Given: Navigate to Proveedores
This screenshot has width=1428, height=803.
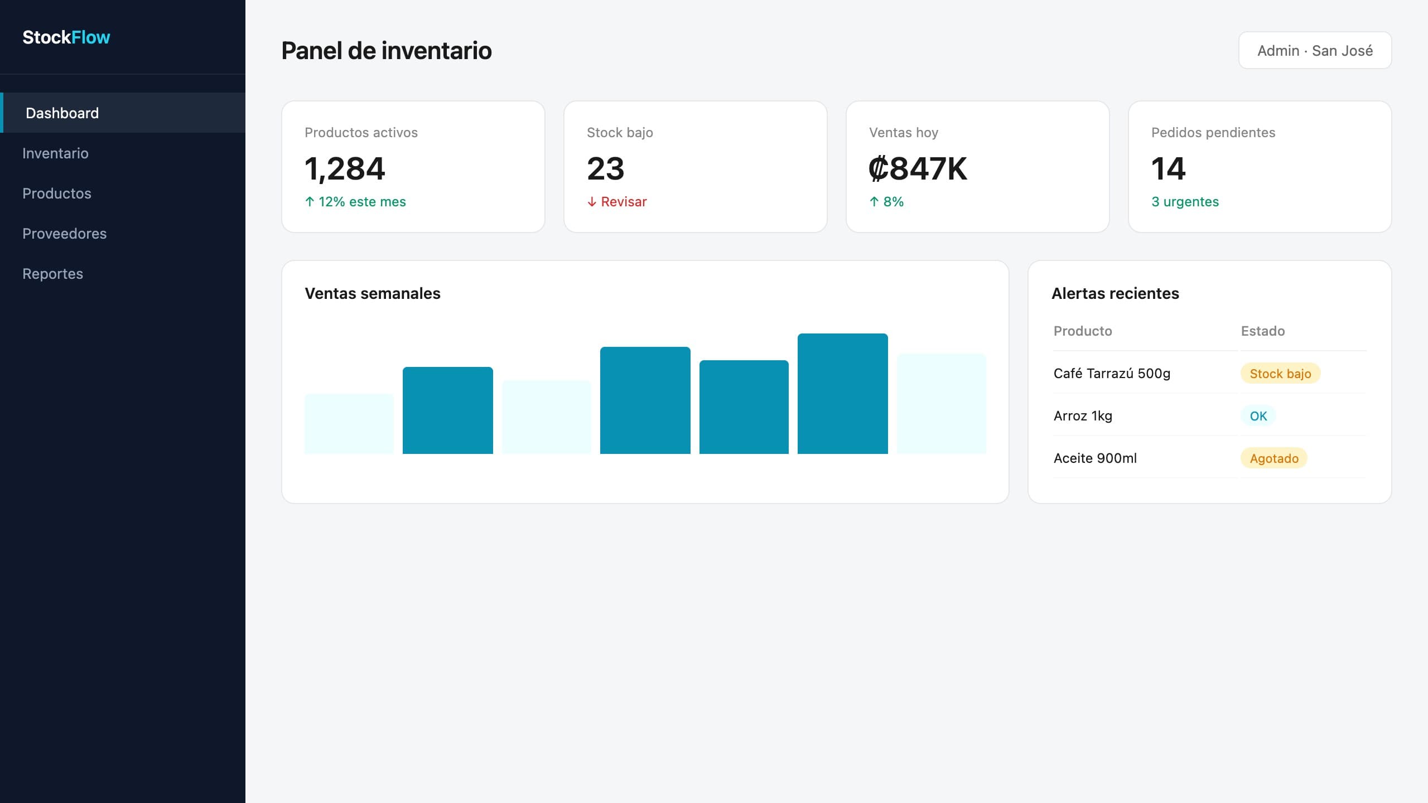Looking at the screenshot, I should click(x=123, y=233).
